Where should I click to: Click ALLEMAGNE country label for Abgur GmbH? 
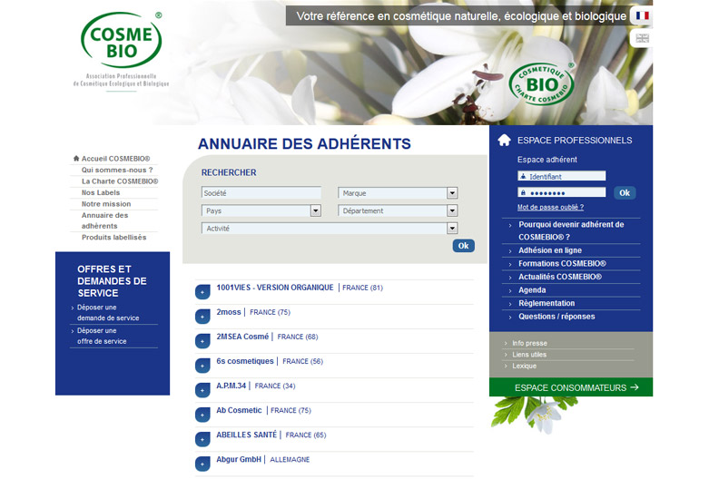[x=290, y=459]
